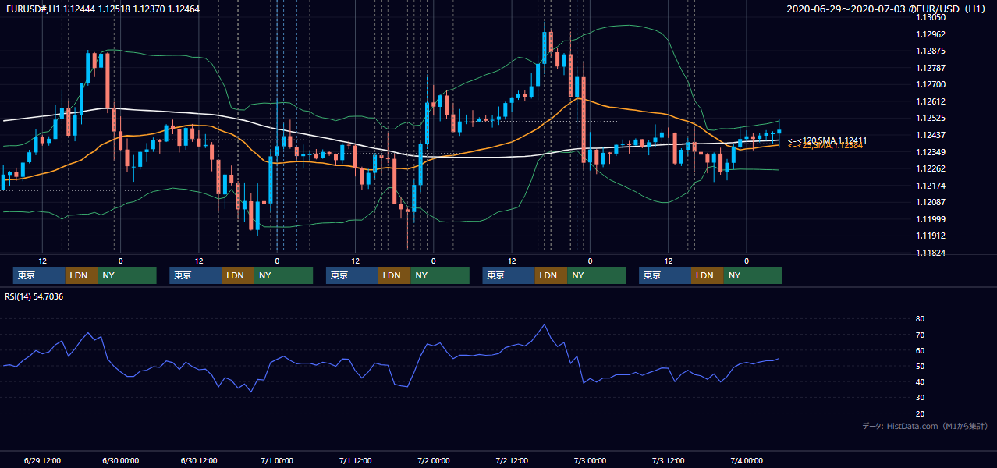Select the 7/2 12:00 date axis label
This screenshot has width=997, height=468.
(512, 460)
